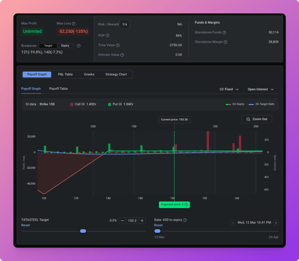The width and height of the screenshot is (299, 261).
Task: Click the 12 Mar start date label
Action: 159,237
